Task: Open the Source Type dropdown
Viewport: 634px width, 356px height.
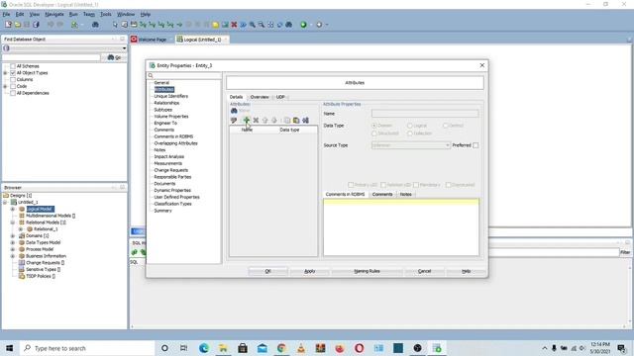Action: click(x=411, y=145)
